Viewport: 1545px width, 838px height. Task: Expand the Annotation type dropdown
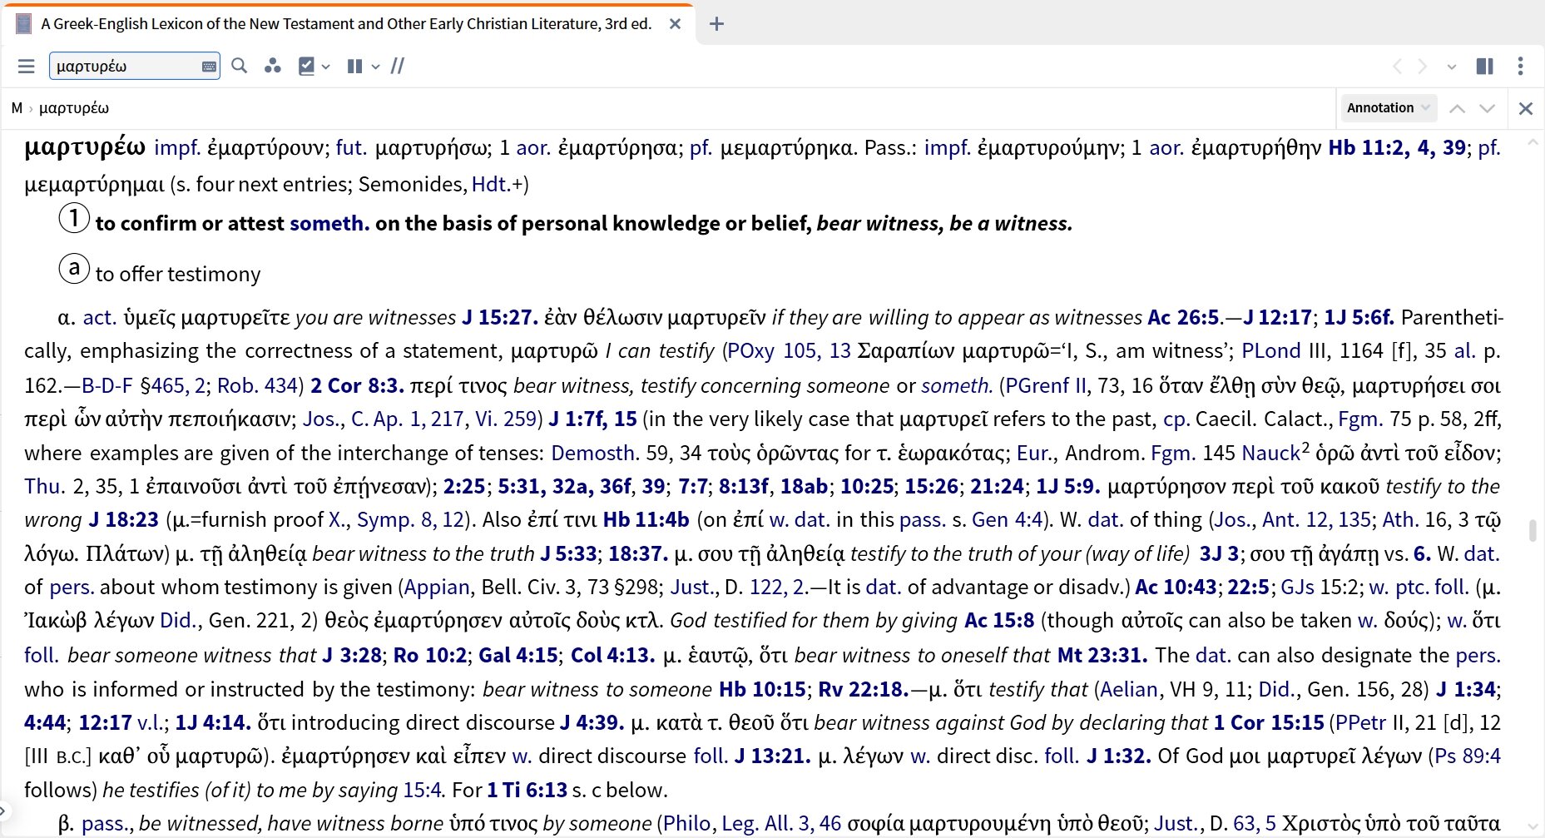click(1388, 107)
